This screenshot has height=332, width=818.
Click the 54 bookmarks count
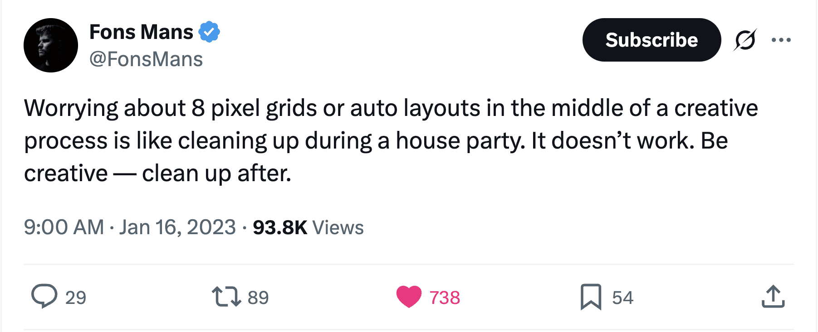click(622, 298)
